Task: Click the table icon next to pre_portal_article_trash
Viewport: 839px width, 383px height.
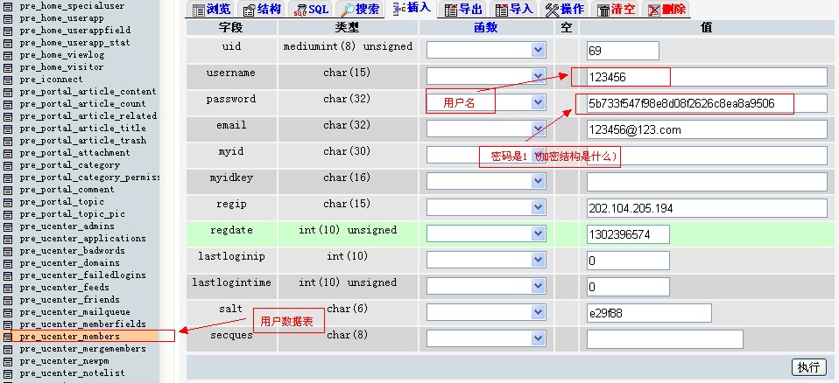Action: 8,141
